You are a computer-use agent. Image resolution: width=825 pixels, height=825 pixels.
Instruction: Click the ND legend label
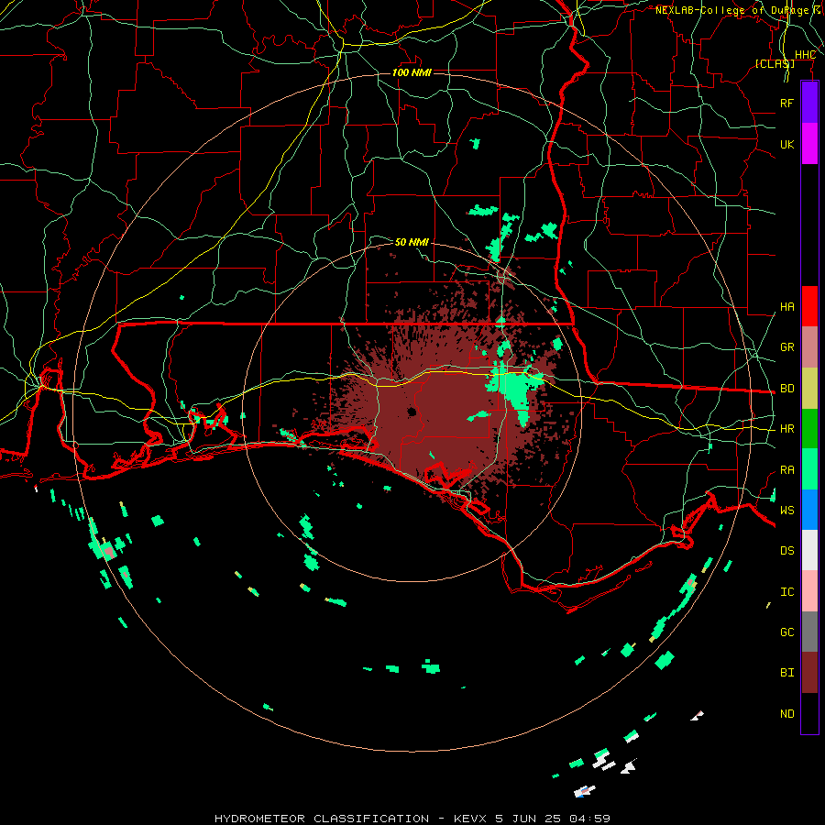pyautogui.click(x=786, y=714)
